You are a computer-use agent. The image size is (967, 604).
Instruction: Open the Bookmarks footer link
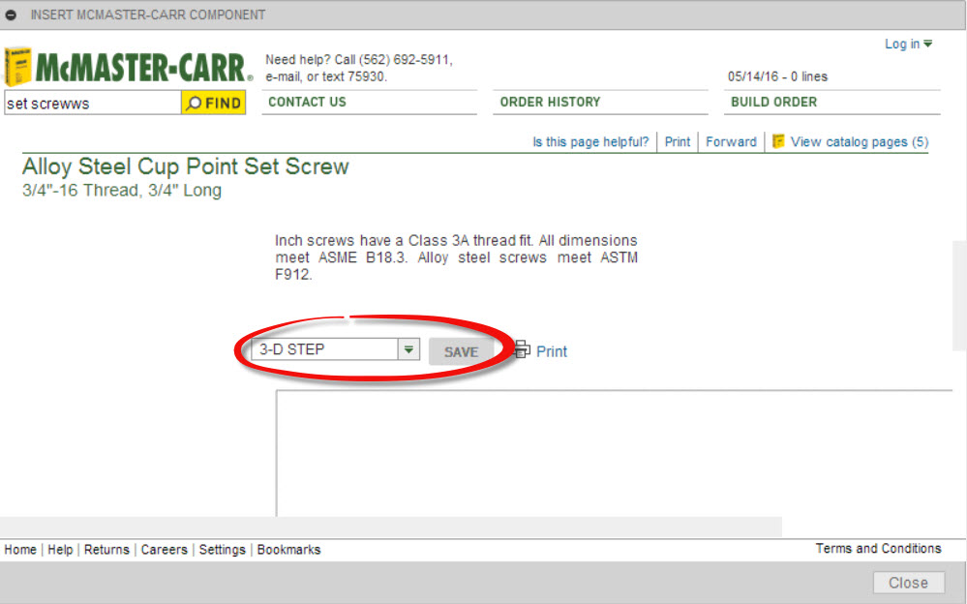(288, 550)
